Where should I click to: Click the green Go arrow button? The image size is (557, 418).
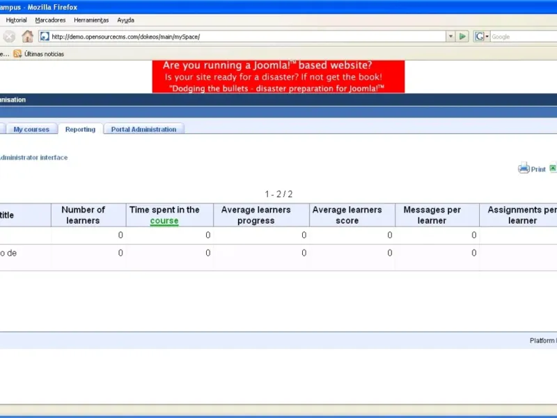[462, 36]
